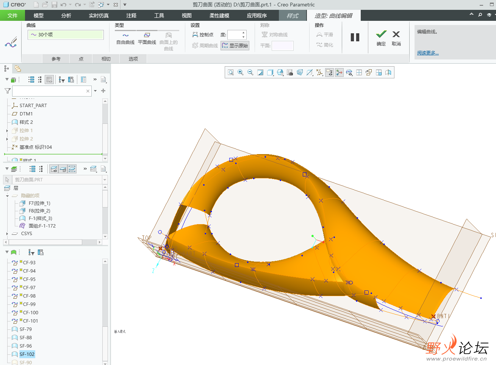Click the Refit view icon in graphics toolbar
496x365 pixels.
tap(231, 72)
